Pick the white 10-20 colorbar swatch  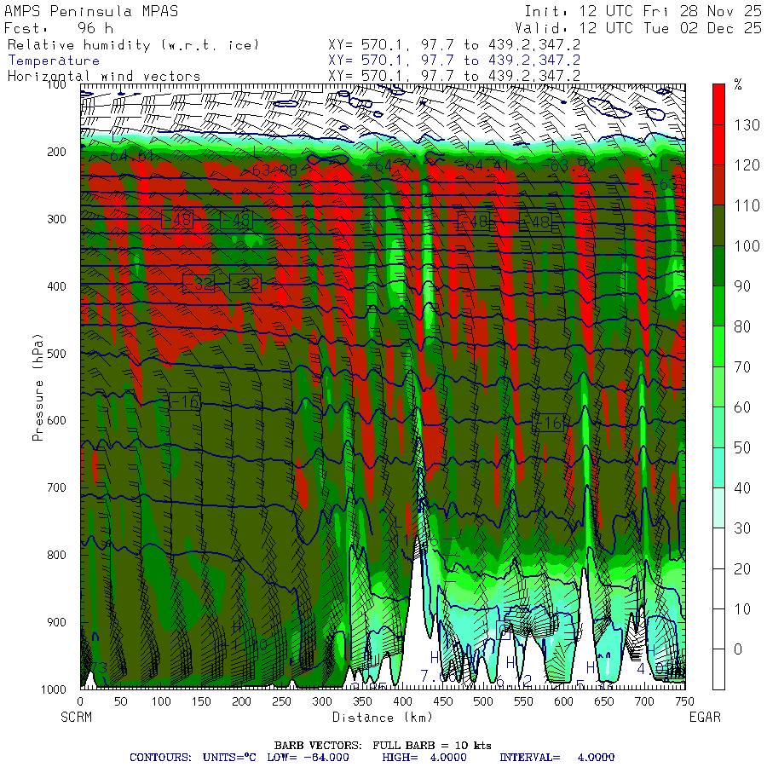tap(718, 588)
